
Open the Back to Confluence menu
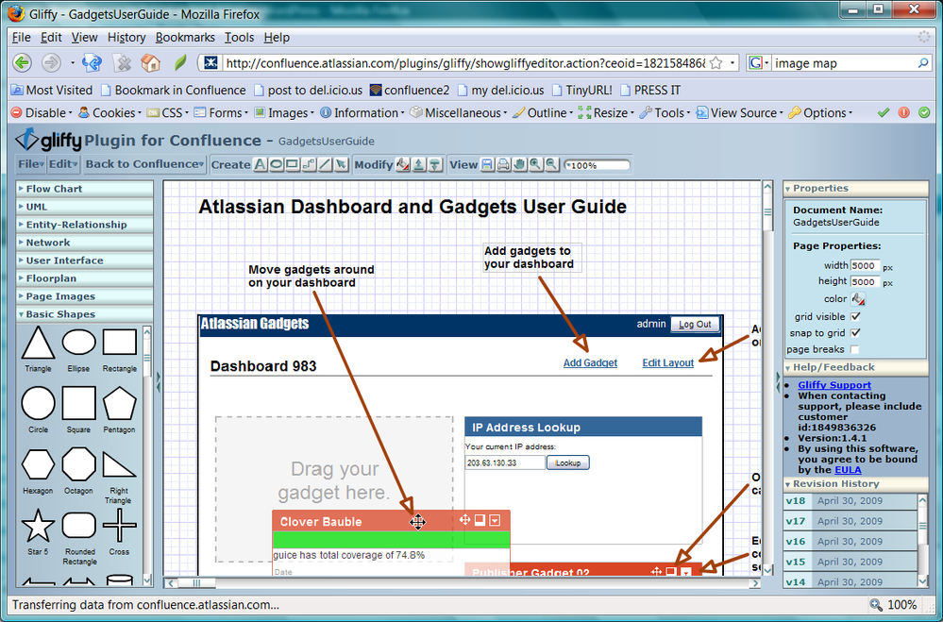pyautogui.click(x=144, y=164)
